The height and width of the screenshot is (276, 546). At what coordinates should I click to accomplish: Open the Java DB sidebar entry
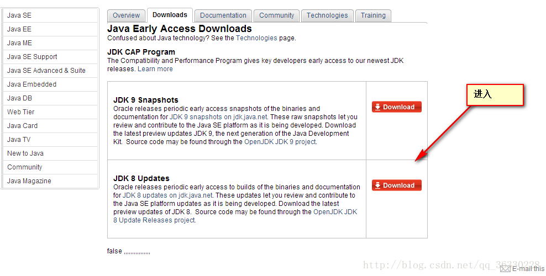tap(50, 98)
